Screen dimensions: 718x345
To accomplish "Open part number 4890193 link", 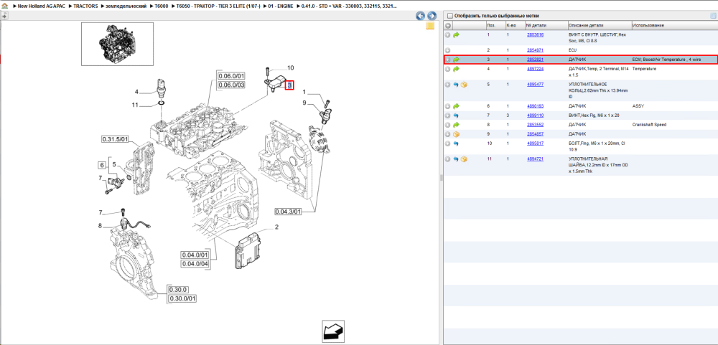I will [x=536, y=106].
